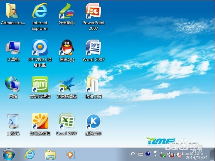Viewport: 215px width, 161px height.
Task: Click the Show desktop button
Action: click(212, 154)
